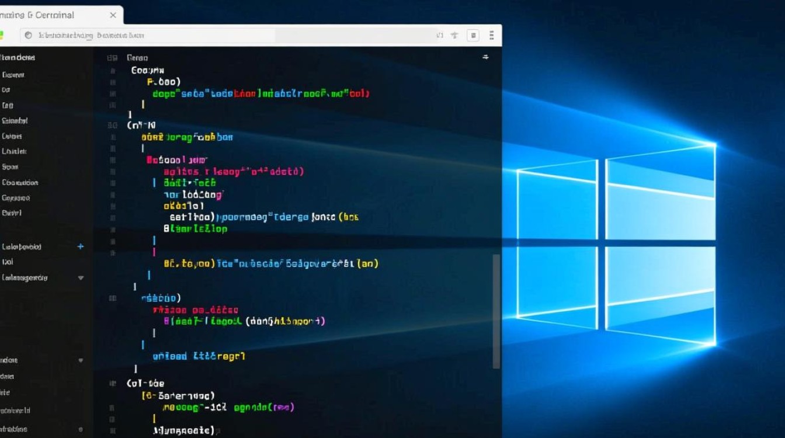This screenshot has width=785, height=438.
Task: Close the Terminal browser tab
Action: [x=113, y=15]
